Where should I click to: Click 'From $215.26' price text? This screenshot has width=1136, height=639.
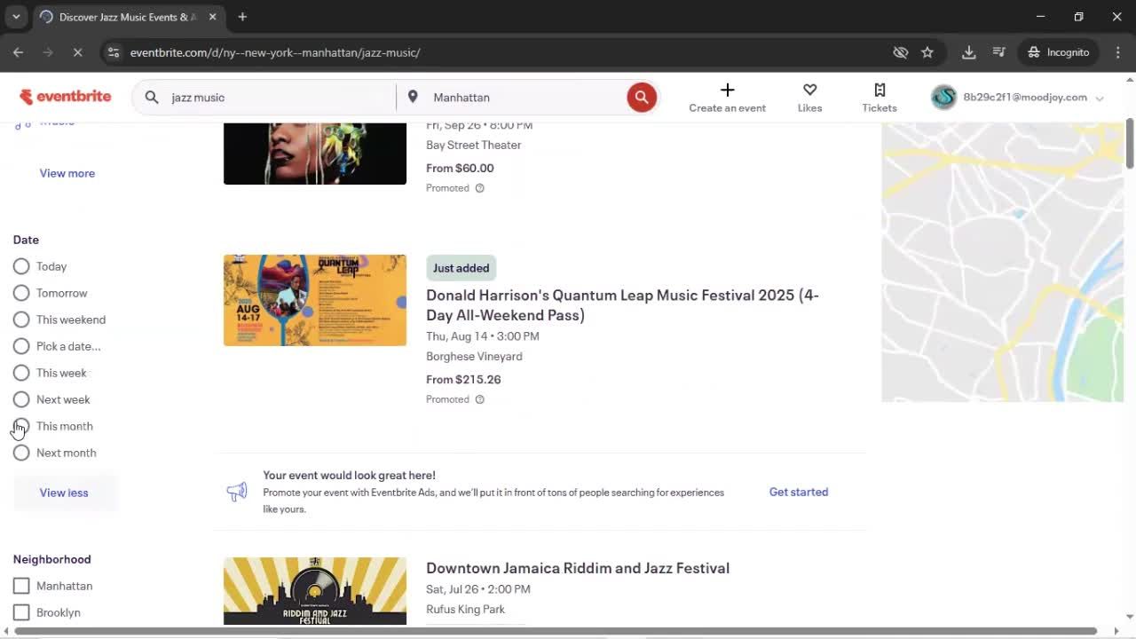[463, 379]
